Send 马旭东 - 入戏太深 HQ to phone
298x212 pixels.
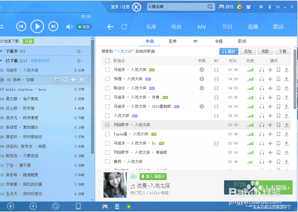coord(278,70)
